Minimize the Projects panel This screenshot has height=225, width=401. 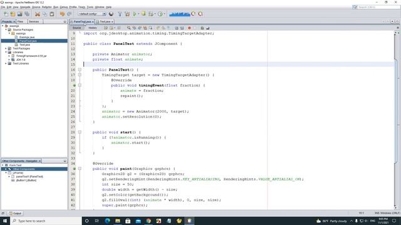[x=65, y=22]
